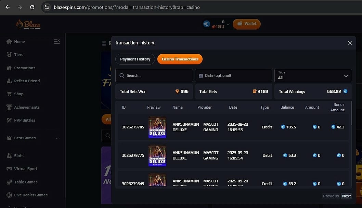
Task: Select transaction ID 3026279645
Action: pos(133,184)
